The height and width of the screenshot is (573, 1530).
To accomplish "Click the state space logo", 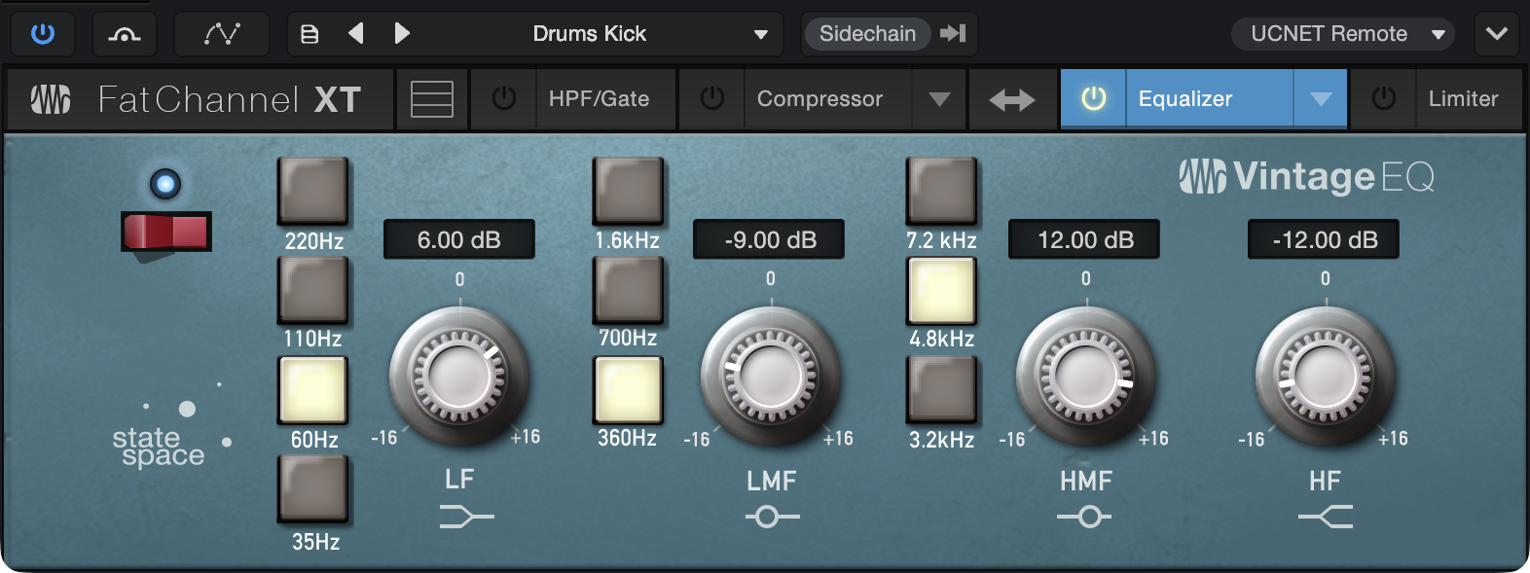I will click(x=171, y=426).
